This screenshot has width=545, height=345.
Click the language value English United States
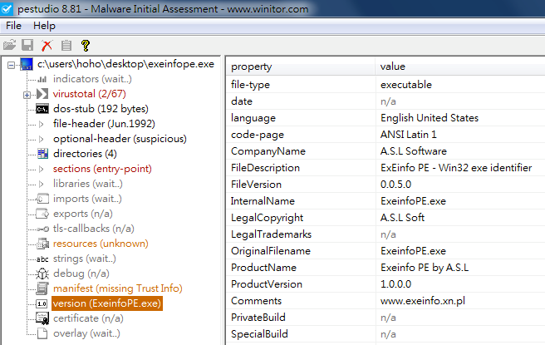point(430,118)
